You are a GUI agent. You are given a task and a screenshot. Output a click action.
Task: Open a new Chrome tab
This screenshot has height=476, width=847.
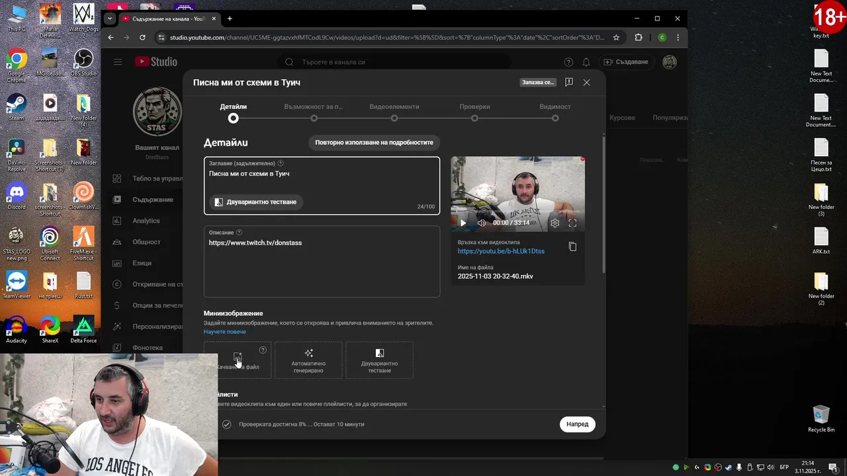(x=230, y=19)
